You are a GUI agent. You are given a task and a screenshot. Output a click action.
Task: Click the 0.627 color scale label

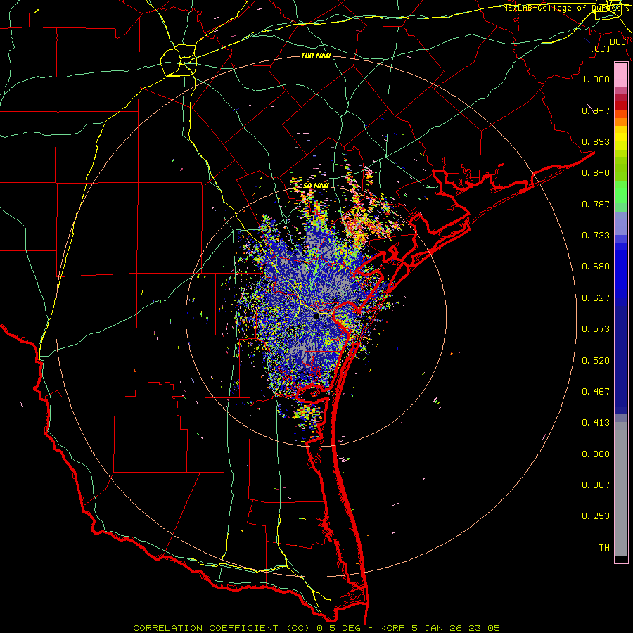pyautogui.click(x=596, y=298)
